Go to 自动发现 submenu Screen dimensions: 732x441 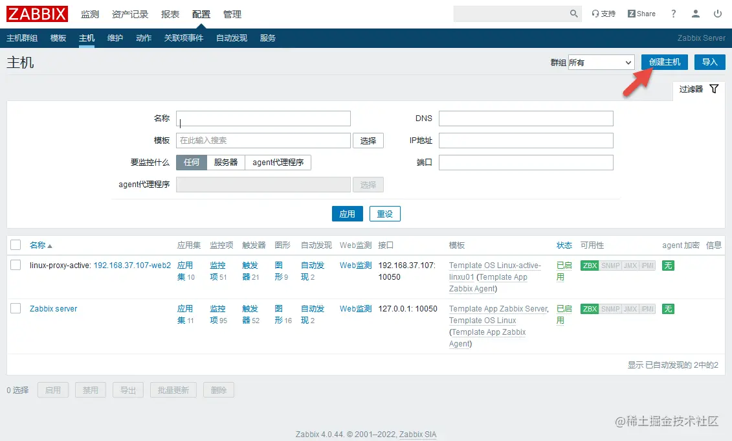pyautogui.click(x=232, y=38)
